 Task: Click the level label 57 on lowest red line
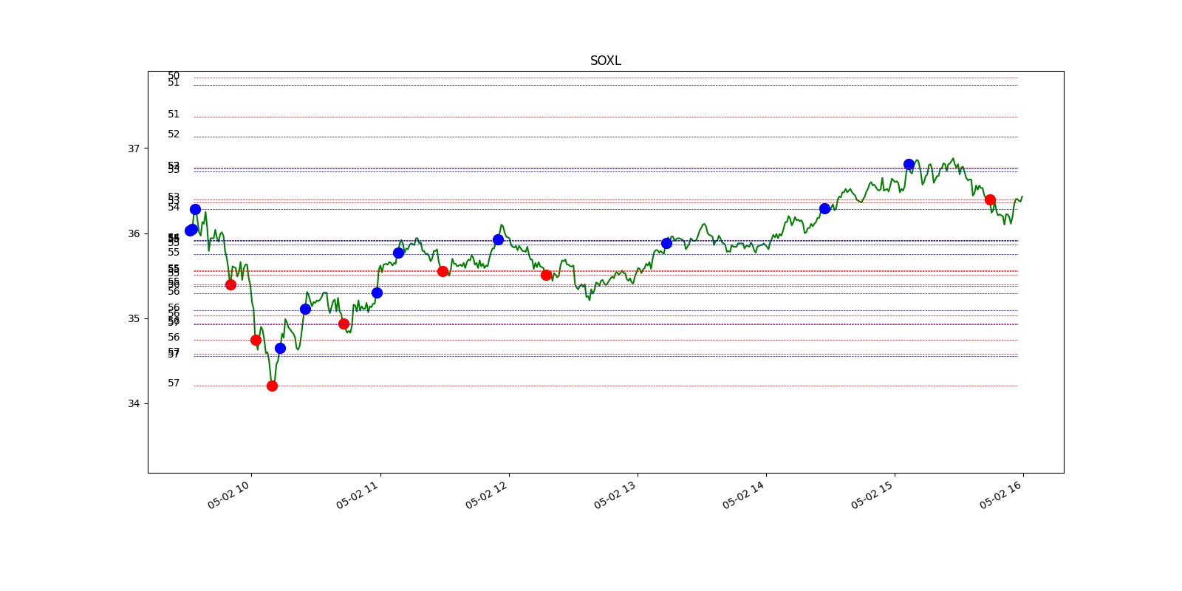click(174, 383)
